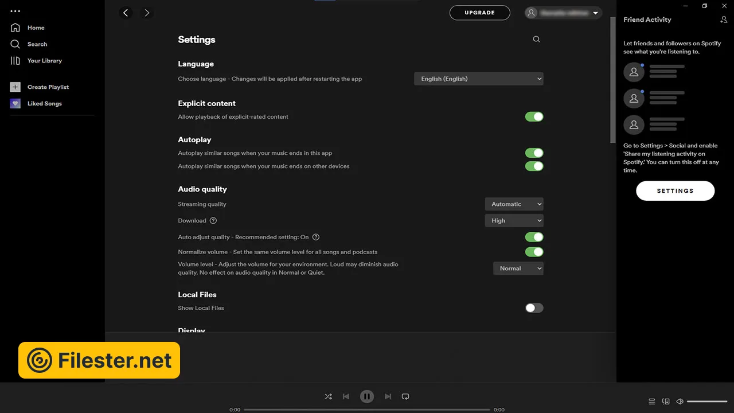The image size is (734, 413).
Task: Toggle the repeat icon in player bar
Action: 405,396
